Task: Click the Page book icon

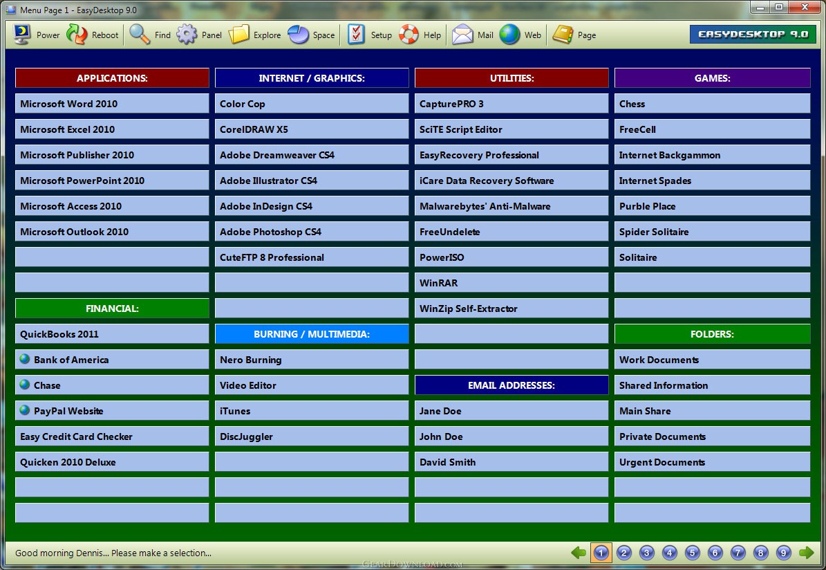Action: point(563,35)
